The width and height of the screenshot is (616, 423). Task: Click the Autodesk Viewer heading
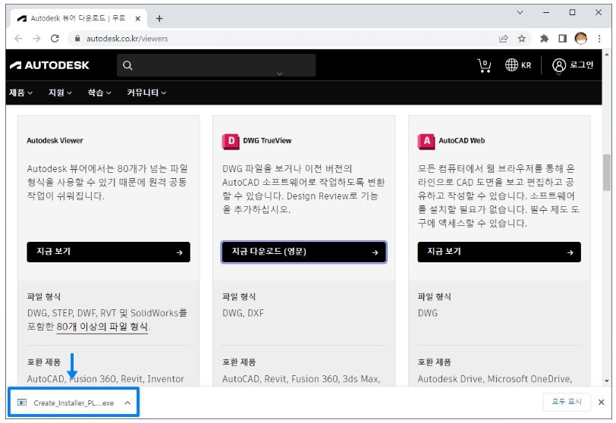pyautogui.click(x=55, y=140)
